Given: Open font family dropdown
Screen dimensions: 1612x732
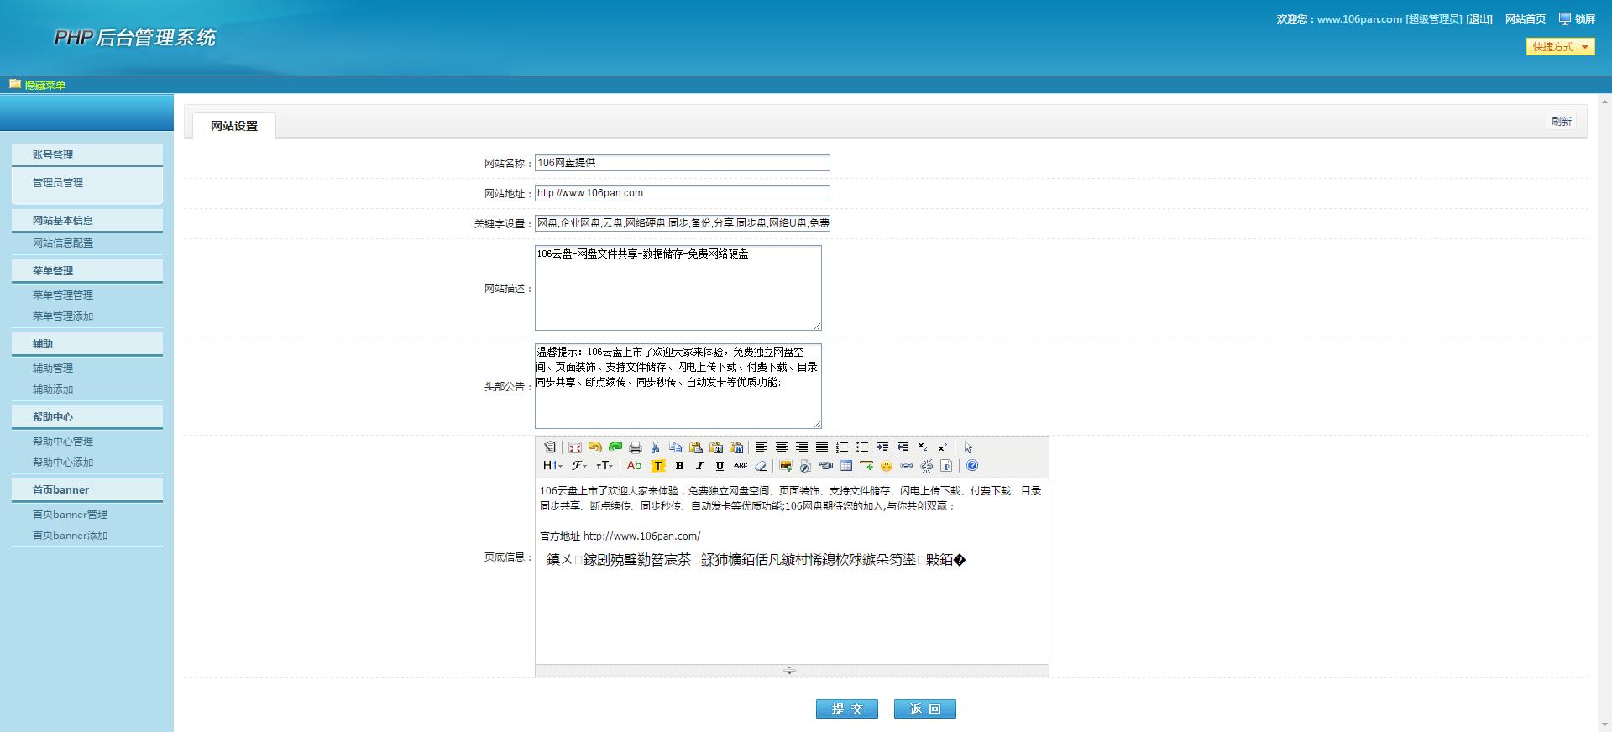Looking at the screenshot, I should [579, 466].
